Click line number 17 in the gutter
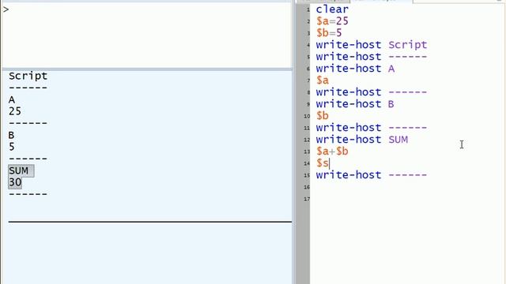 point(307,199)
